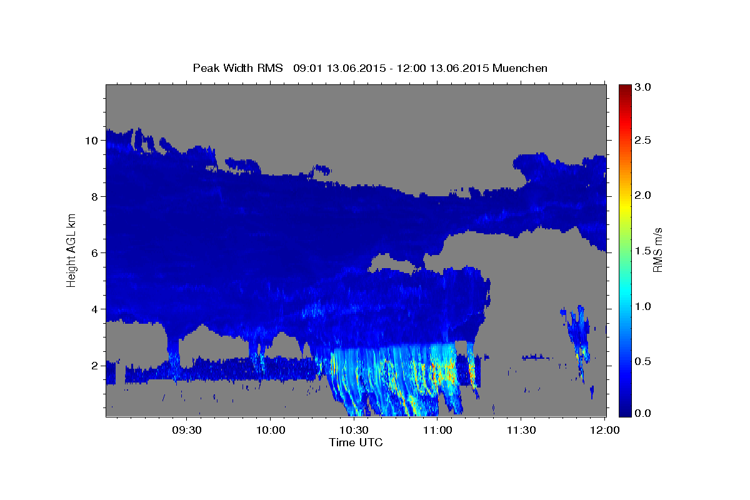
Task: Click the colorbar value 2.0
Action: pos(644,196)
